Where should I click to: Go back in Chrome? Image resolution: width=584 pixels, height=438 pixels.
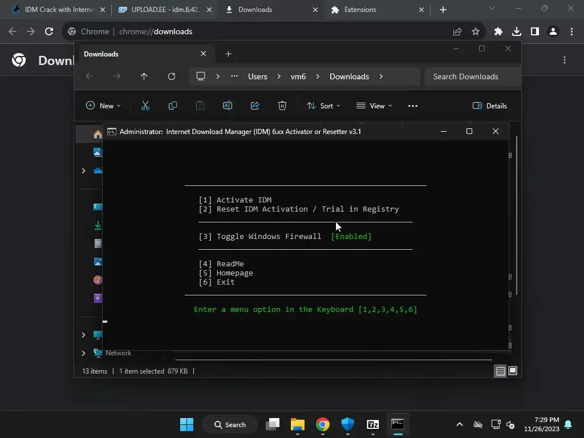(x=13, y=32)
